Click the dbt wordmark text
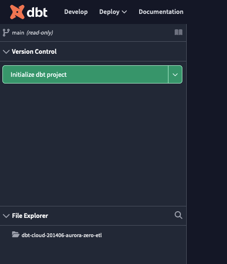This screenshot has height=264, width=227. point(37,12)
